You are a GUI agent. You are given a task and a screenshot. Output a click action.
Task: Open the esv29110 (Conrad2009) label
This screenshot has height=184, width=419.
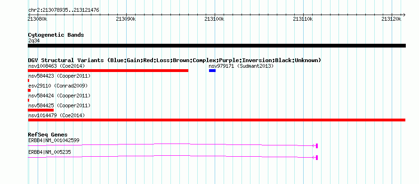[58, 86]
